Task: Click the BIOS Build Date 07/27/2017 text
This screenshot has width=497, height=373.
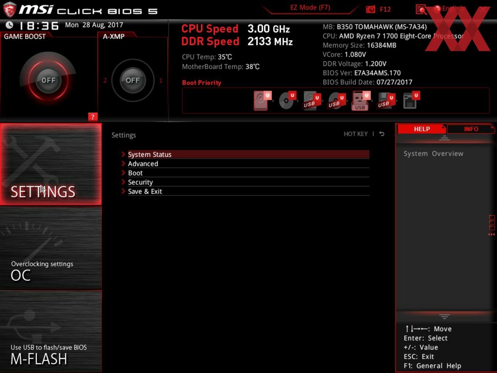Action: point(394,82)
